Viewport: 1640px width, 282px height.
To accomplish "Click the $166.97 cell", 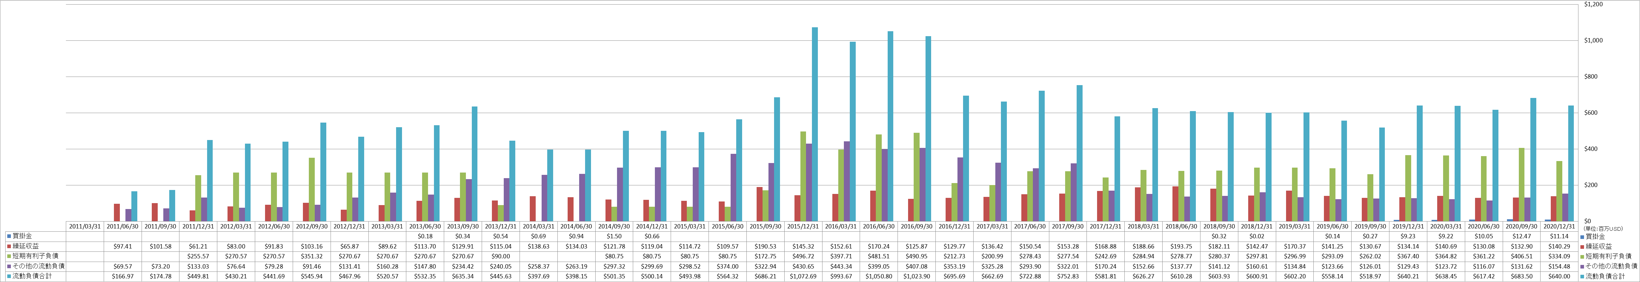I will pyautogui.click(x=122, y=276).
